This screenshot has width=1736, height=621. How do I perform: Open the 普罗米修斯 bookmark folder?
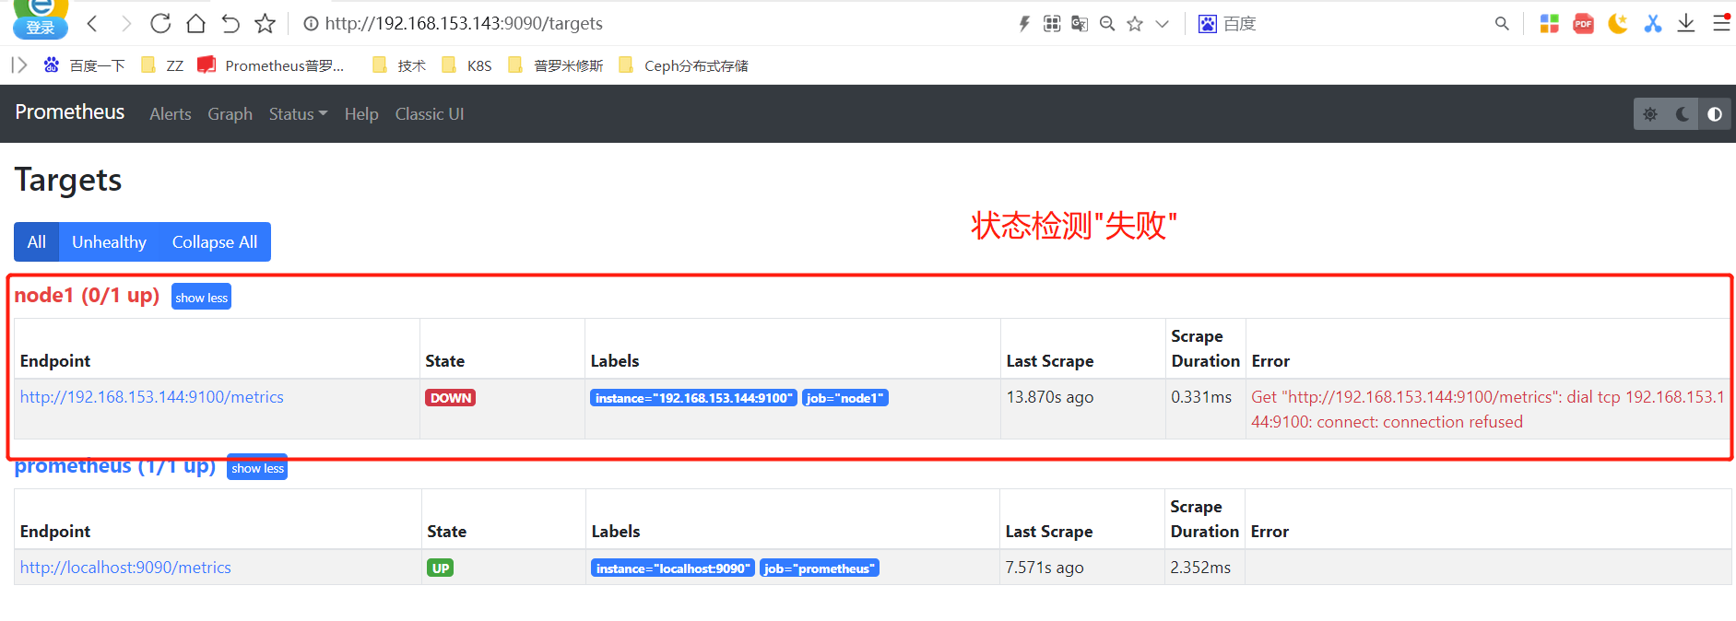point(556,65)
